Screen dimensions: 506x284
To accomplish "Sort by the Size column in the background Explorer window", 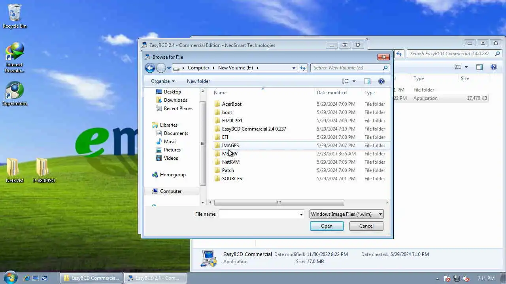I will tap(465, 78).
